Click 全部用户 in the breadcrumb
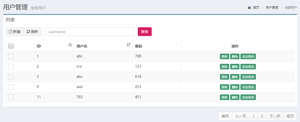Image resolution: width=300 pixels, height=122 pixels. pos(291,8)
